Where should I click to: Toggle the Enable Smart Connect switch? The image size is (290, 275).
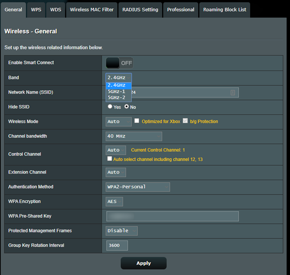(119, 63)
